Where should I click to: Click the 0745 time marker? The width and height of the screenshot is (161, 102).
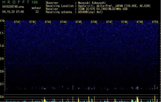(x=79, y=22)
